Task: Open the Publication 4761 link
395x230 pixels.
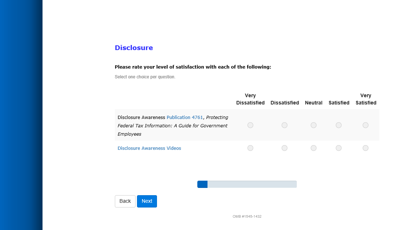Action: point(185,118)
